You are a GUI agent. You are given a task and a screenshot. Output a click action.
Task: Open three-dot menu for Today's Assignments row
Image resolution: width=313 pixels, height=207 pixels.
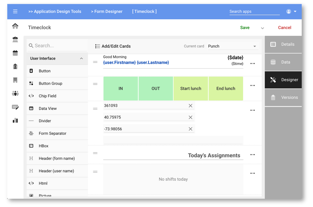252,155
